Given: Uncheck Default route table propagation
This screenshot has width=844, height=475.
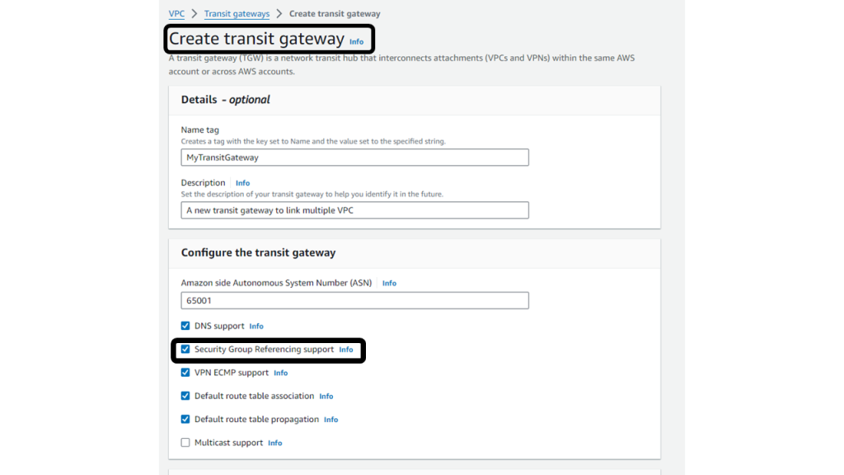Looking at the screenshot, I should [x=185, y=419].
